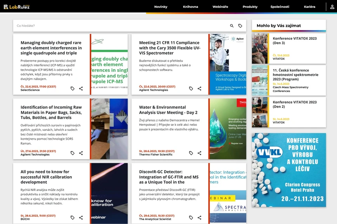Share the NIR calibration development card
The height and width of the screenshot is (224, 337).
click(x=81, y=217)
